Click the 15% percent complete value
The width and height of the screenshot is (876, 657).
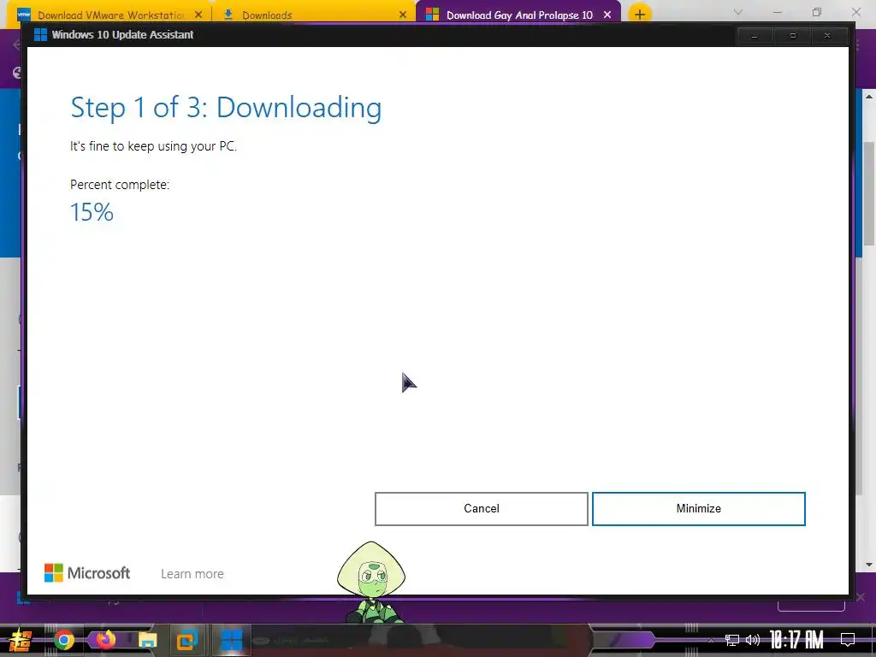coord(92,212)
